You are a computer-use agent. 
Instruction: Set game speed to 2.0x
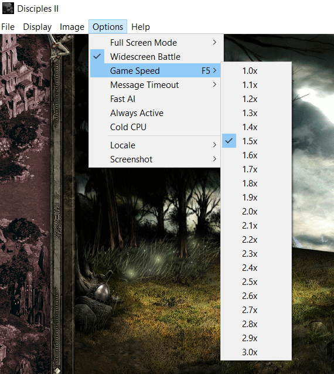pyautogui.click(x=256, y=212)
